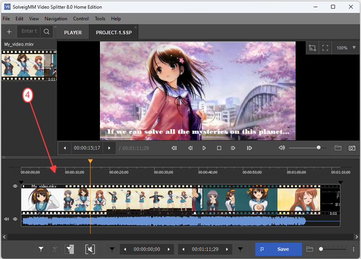Image resolution: width=361 pixels, height=259 pixels.
Task: Collapse the timeline panel with the small chevron
Action: click(x=4, y=157)
